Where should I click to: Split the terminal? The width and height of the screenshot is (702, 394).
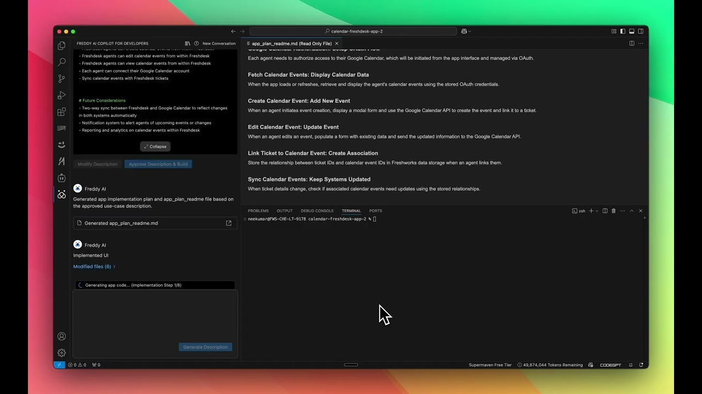tap(605, 211)
